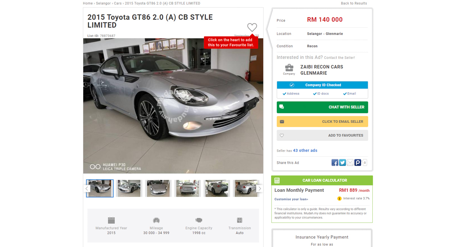Open Customise your loan link
This screenshot has width=450, height=247.
pyautogui.click(x=291, y=199)
